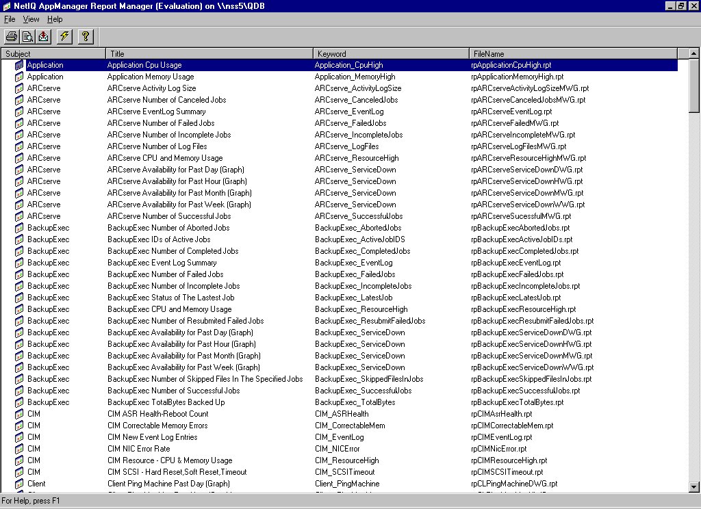
Task: Select BackupExec Number of Incomplete Jobs title
Action: [x=173, y=286]
